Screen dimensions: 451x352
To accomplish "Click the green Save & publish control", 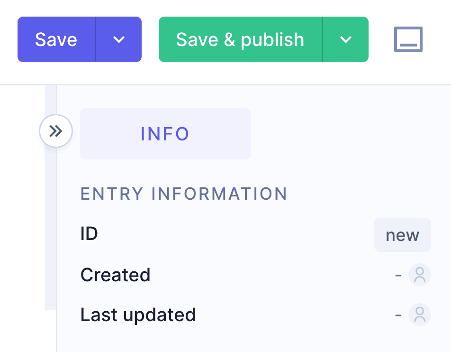I will [x=240, y=39].
